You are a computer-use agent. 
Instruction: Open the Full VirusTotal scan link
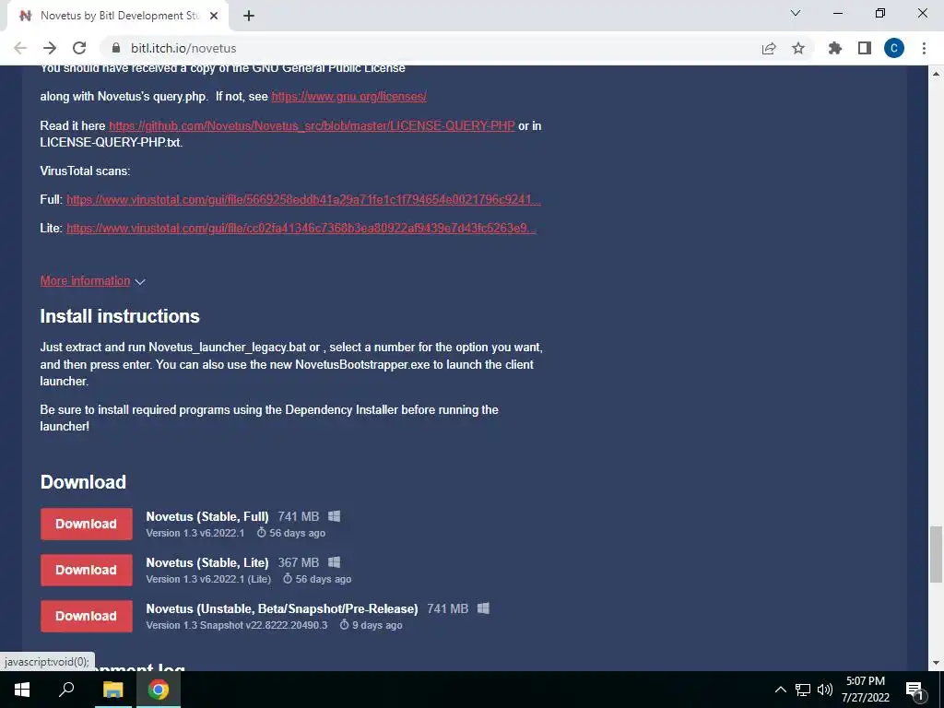click(303, 199)
